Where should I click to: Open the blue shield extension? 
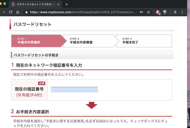click(x=165, y=12)
